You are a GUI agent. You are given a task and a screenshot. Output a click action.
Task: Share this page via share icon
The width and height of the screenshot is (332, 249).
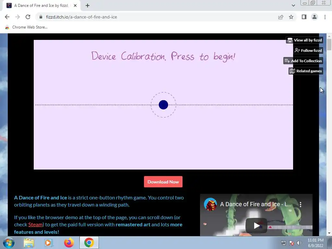click(281, 17)
